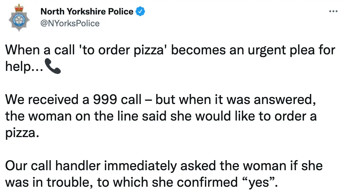348x195 pixels.
Task: Click the checkmark inside the verification badge
Action: tap(141, 11)
